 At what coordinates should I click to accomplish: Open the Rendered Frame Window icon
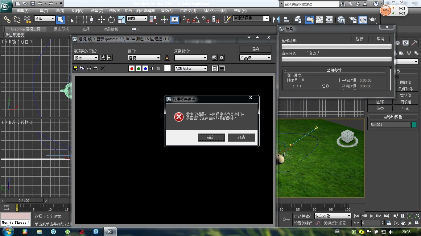click(x=363, y=20)
